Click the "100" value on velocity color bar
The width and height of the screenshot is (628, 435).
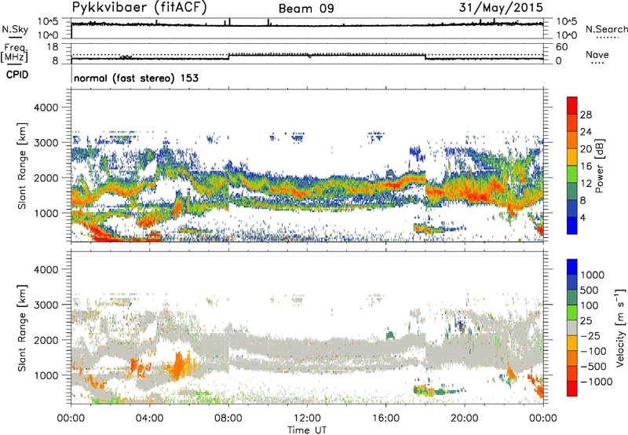(589, 305)
